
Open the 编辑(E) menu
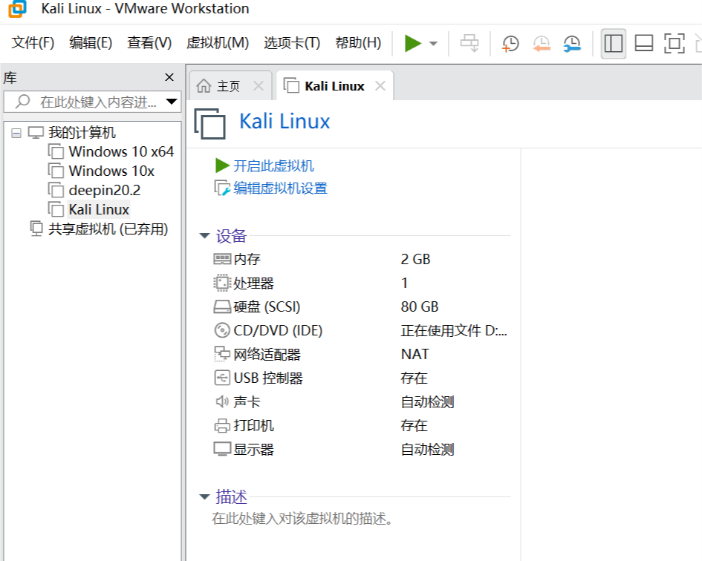point(91,43)
